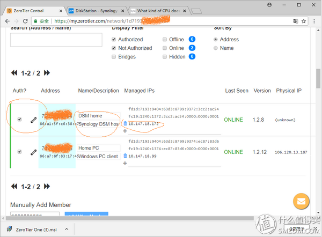Click the Online count badge 2
The width and height of the screenshot is (322, 237).
click(192, 48)
